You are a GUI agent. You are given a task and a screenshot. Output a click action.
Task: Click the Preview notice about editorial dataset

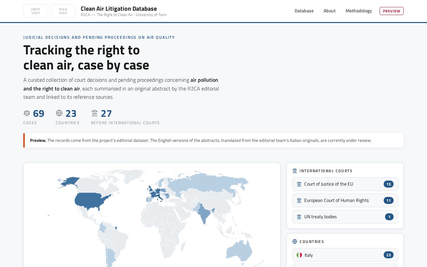point(213,141)
